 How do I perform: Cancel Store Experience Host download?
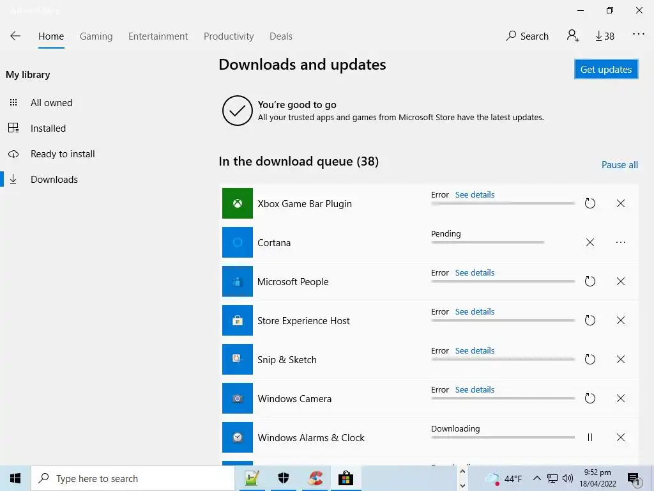point(621,320)
